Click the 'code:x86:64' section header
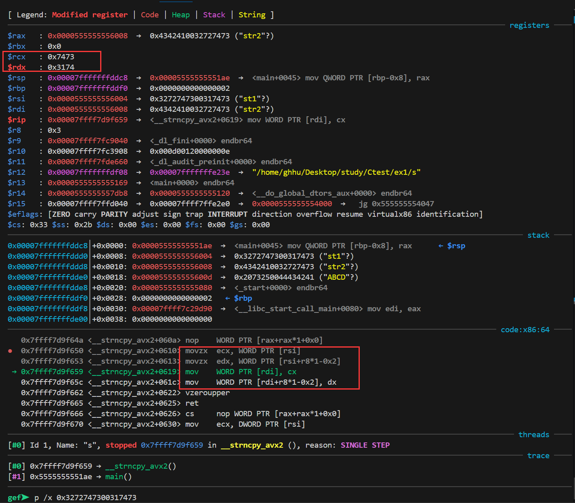The height and width of the screenshot is (503, 575). [x=525, y=330]
